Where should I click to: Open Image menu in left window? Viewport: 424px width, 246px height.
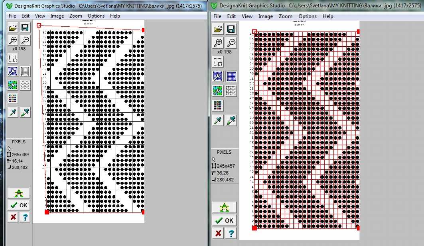coord(57,16)
